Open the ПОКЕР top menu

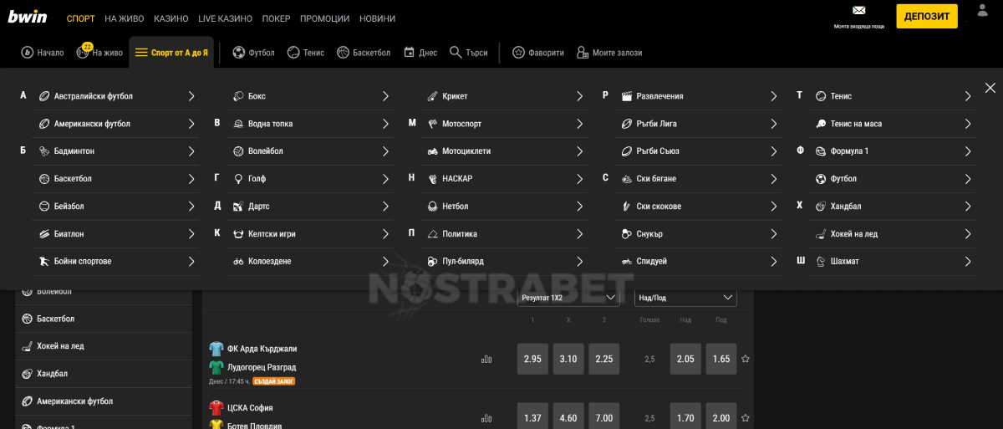(276, 18)
